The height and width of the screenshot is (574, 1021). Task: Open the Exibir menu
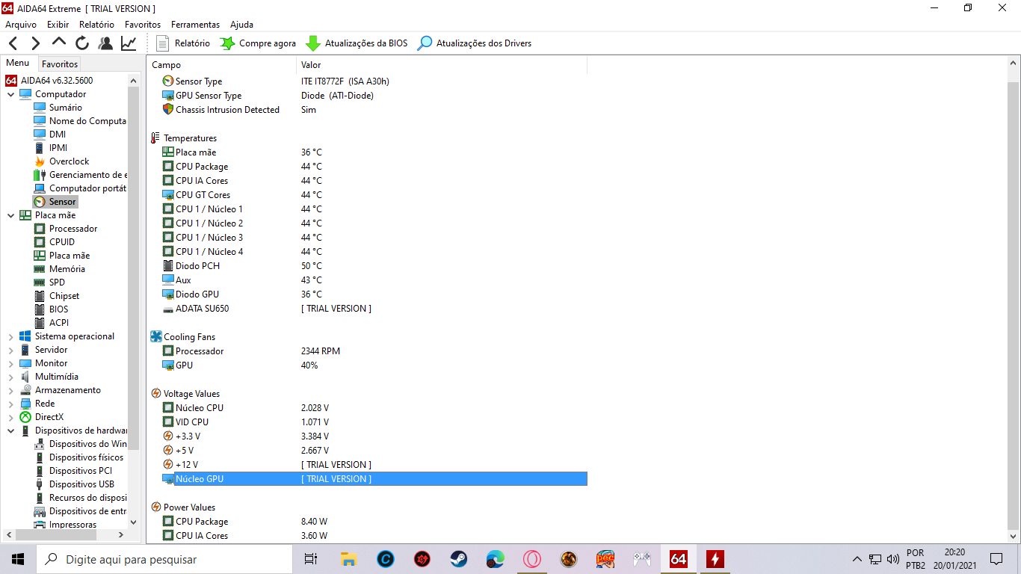(58, 25)
